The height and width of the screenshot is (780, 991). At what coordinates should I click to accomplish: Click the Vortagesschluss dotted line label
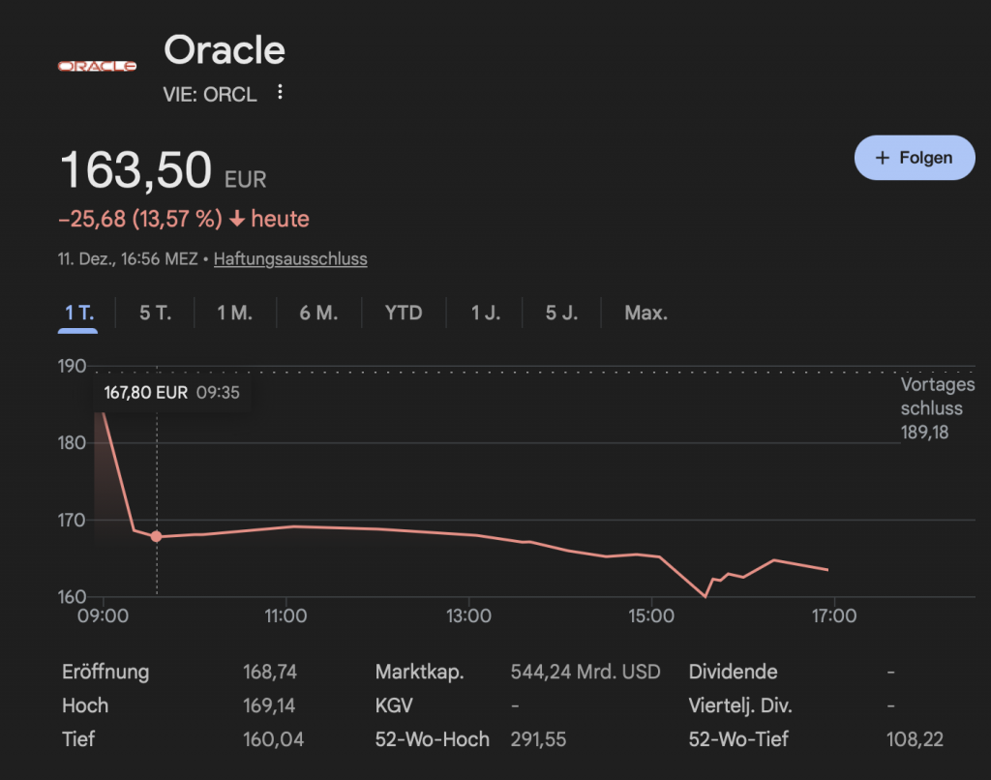click(x=936, y=408)
